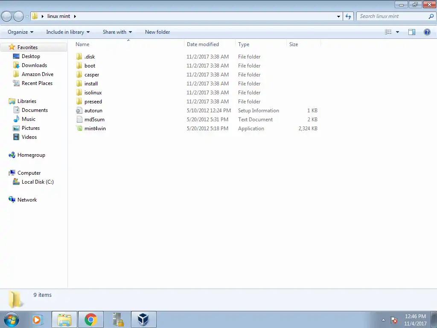Select Homegroup in the navigation pane
This screenshot has height=328, width=437.
(31, 155)
